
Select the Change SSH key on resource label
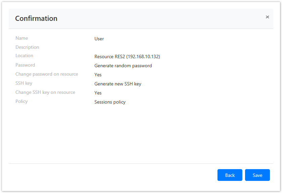[x=45, y=92]
